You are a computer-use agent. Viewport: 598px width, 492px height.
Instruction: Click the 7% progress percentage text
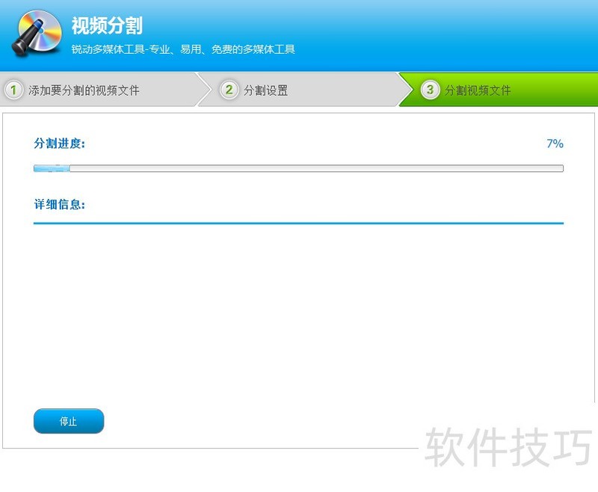[555, 144]
